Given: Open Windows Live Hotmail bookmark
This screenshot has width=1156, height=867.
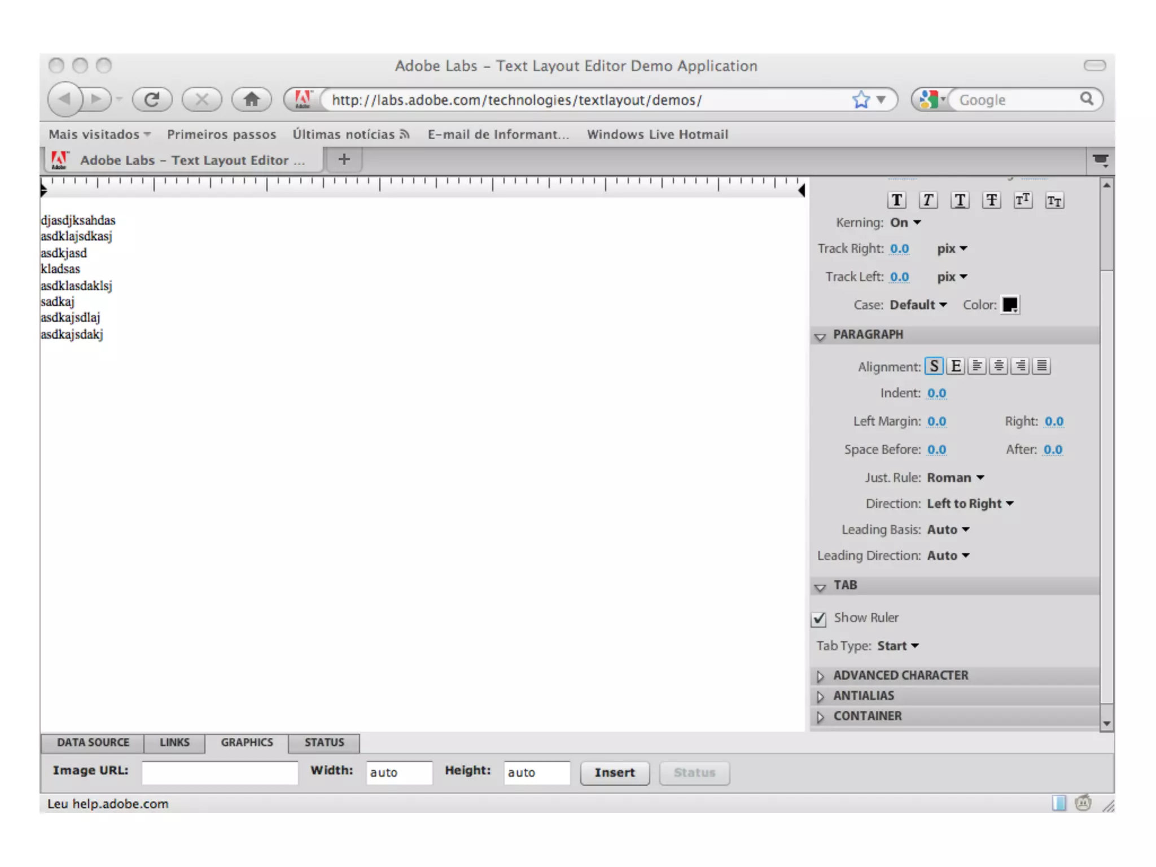Looking at the screenshot, I should pos(657,134).
